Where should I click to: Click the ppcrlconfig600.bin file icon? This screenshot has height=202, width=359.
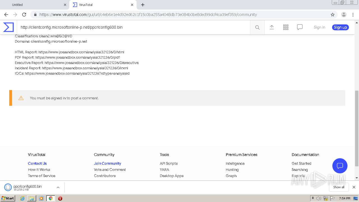(8, 187)
